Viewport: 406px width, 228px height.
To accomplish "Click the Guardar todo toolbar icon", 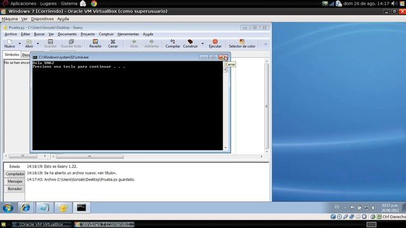I will (71, 44).
